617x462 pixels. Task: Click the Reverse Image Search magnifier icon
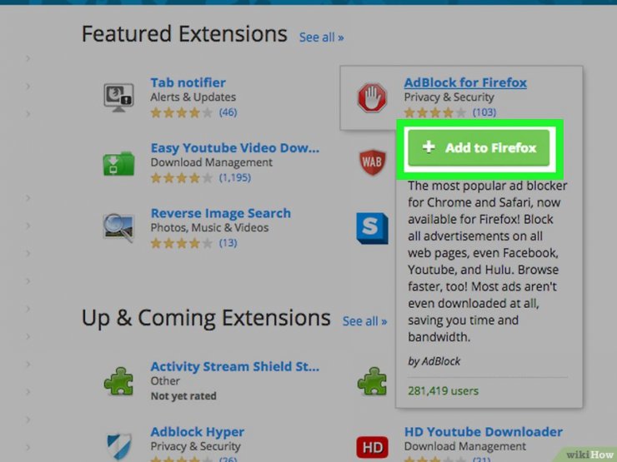click(118, 227)
